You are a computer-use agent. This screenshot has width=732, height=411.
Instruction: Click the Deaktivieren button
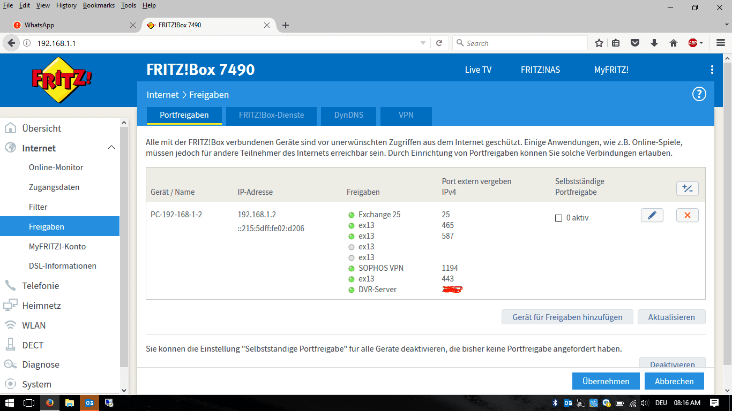pos(673,363)
